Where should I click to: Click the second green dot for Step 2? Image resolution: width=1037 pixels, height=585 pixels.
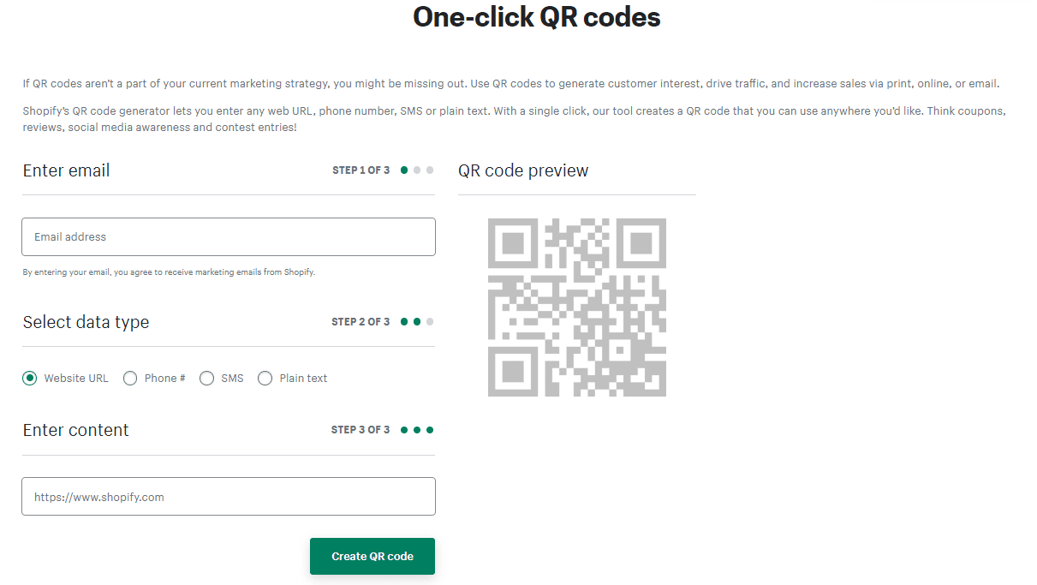tap(417, 321)
